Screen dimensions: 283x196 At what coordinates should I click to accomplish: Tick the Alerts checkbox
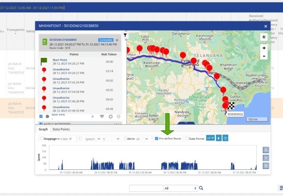tap(125, 139)
